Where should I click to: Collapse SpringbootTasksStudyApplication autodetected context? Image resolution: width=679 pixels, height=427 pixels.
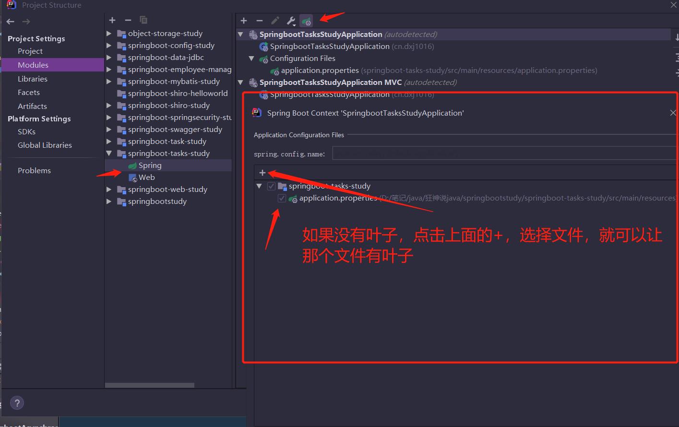pyautogui.click(x=241, y=35)
